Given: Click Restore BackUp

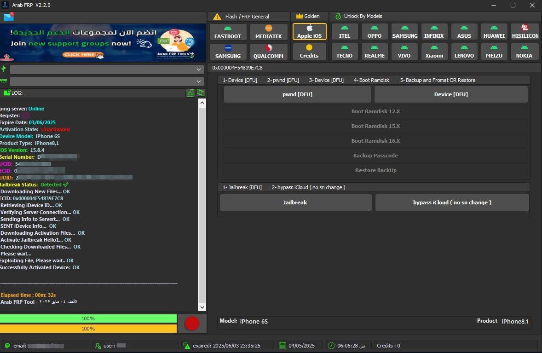Looking at the screenshot, I should point(376,170).
